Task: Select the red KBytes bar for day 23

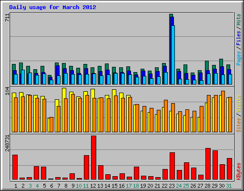Action: tap(172, 166)
